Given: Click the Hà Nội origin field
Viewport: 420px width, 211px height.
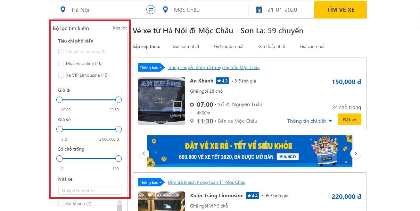Looking at the screenshot, I should pos(99,10).
